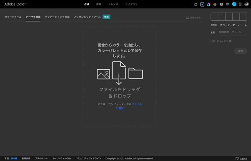The height and width of the screenshot is (161, 251).
Task: Click the 保存 save button
Action: [240, 51]
